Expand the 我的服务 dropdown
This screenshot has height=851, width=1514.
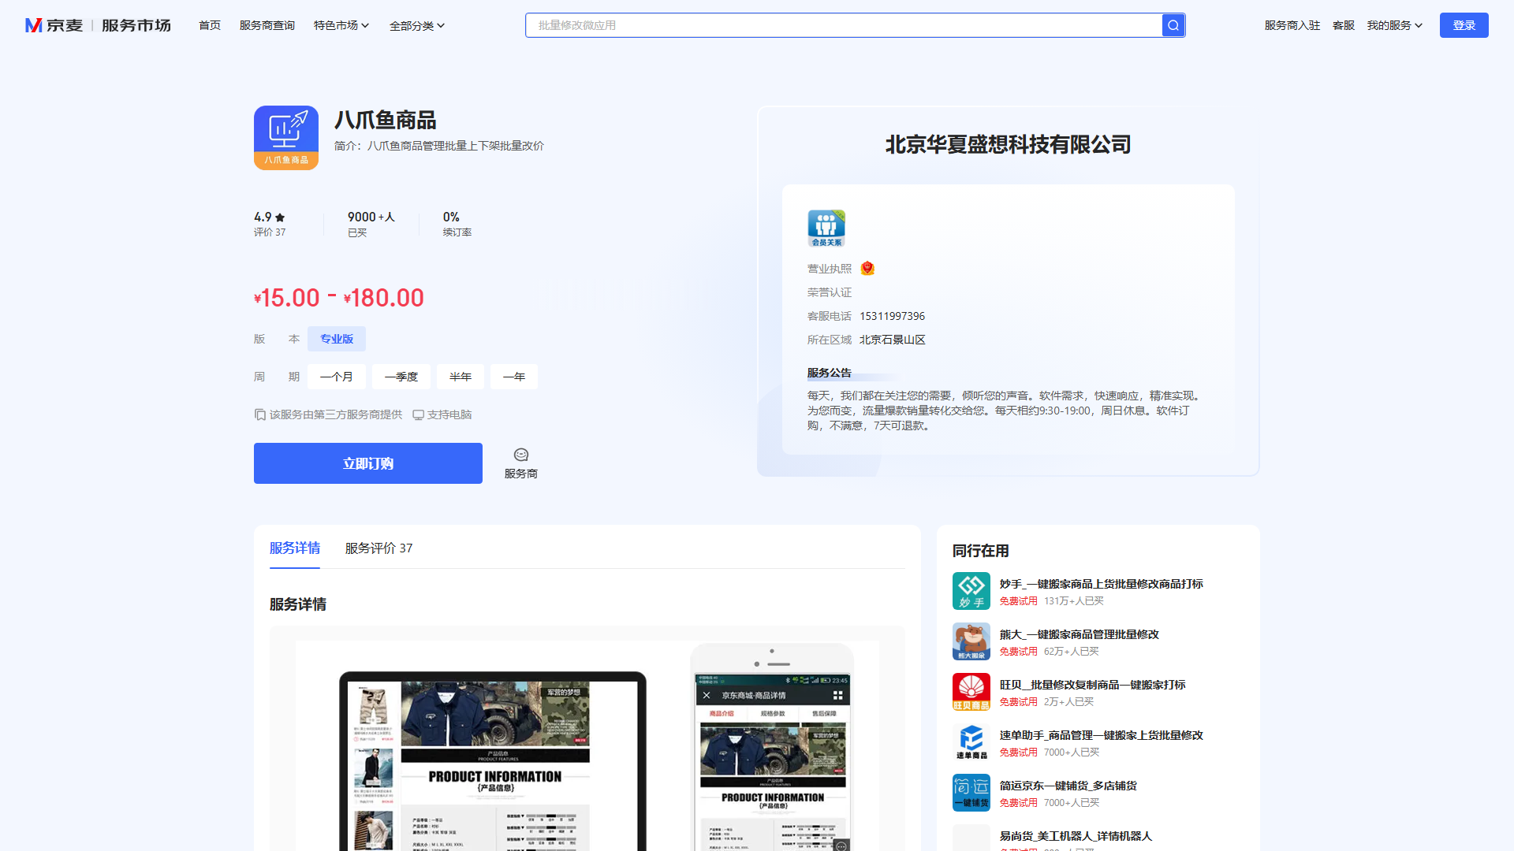pos(1395,25)
